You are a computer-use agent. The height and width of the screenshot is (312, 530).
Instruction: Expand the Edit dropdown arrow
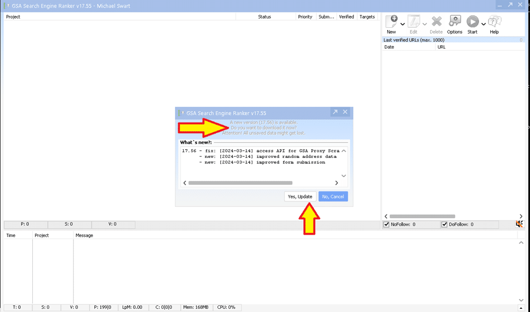pyautogui.click(x=425, y=25)
